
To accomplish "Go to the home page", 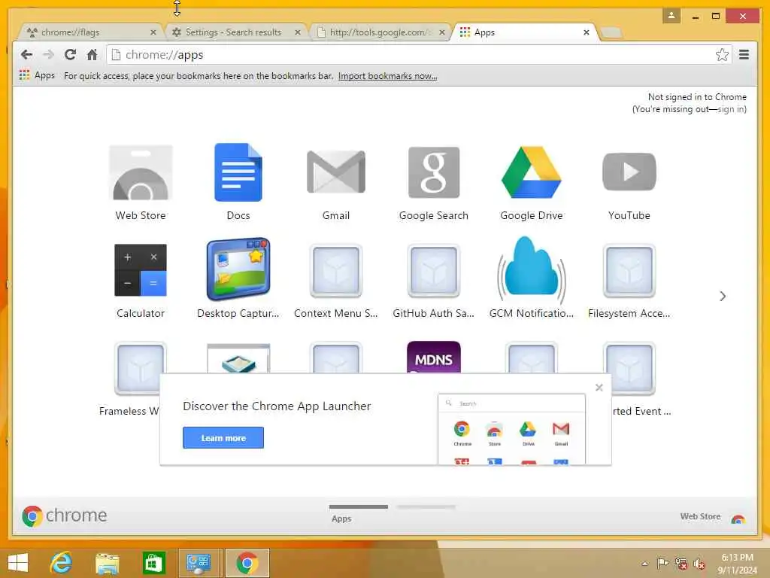I will [x=92, y=54].
